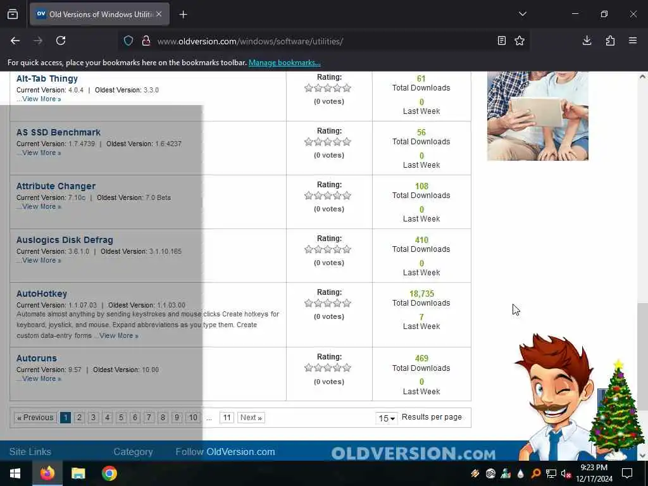Open the Attribute Changer link

[56, 186]
